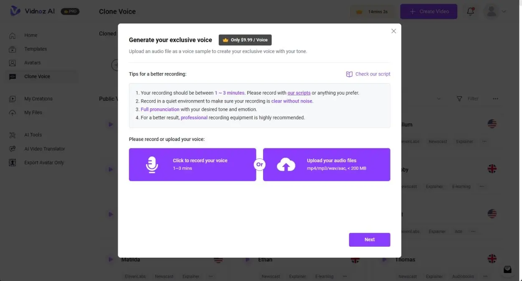Open the Home section icon in sidebar
Viewport: 522px width, 281px height.
click(x=13, y=35)
